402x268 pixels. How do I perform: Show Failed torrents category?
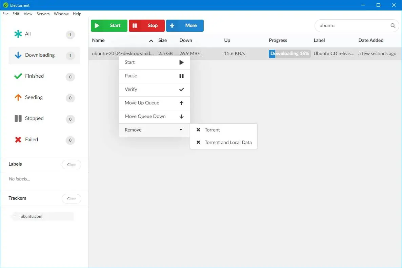tap(44, 140)
